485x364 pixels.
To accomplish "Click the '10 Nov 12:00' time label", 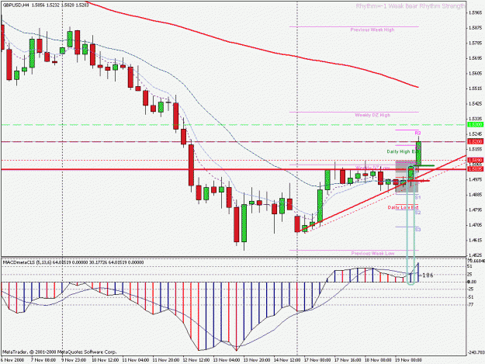I will coord(106,360).
